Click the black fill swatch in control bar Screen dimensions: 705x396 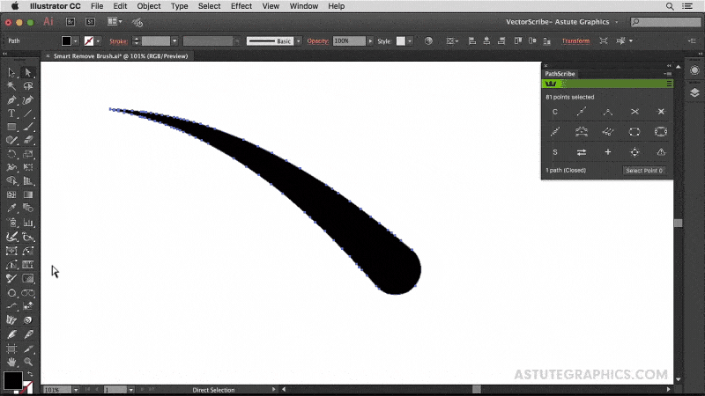pos(67,40)
